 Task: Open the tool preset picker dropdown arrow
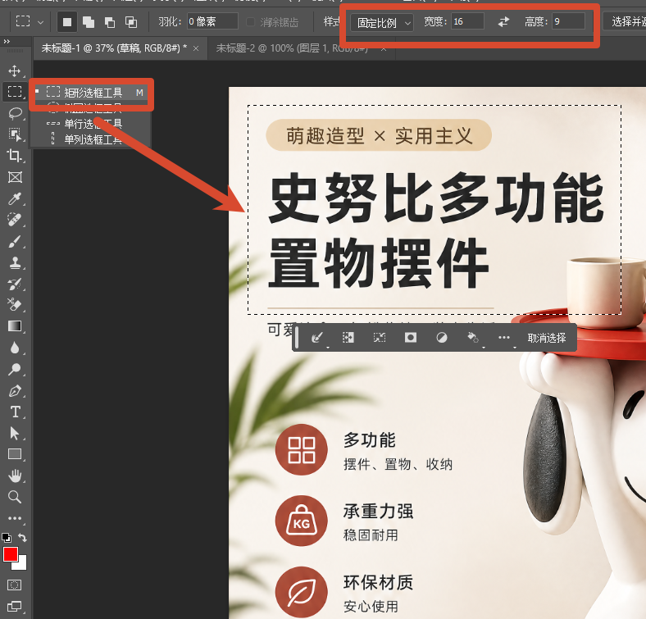pos(40,22)
